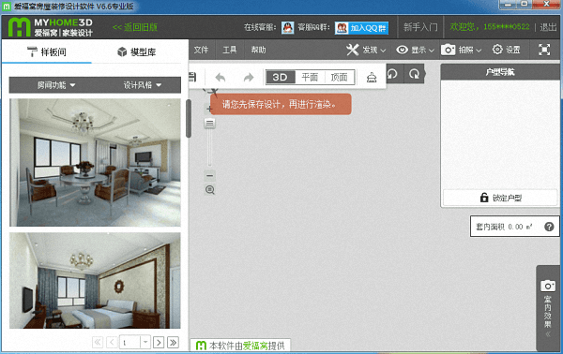Click the redo arrow icon
The height and width of the screenshot is (354, 563).
(249, 77)
